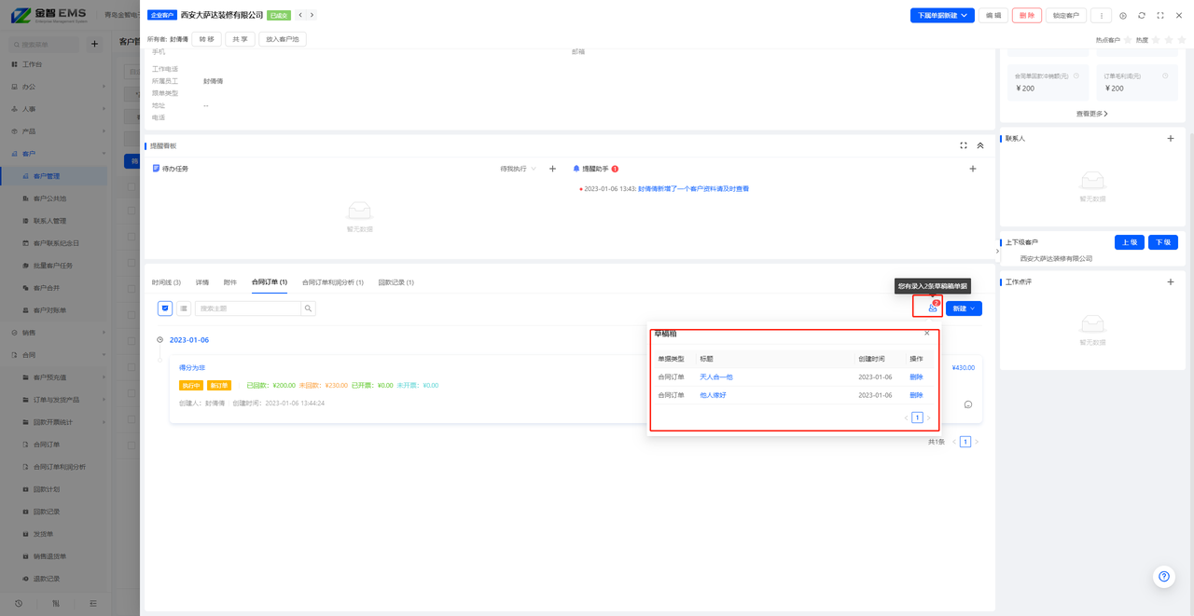Open the more options (⋮) button
This screenshot has height=616, width=1194.
(1101, 16)
